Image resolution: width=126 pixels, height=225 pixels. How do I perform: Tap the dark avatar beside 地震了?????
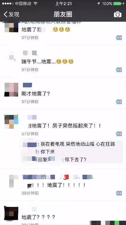[x=11, y=213]
